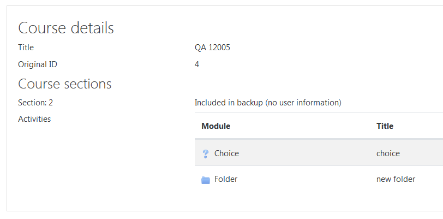Screen dimensions: 443x219
Task: Click the Title label under Course details
Action: click(26, 48)
